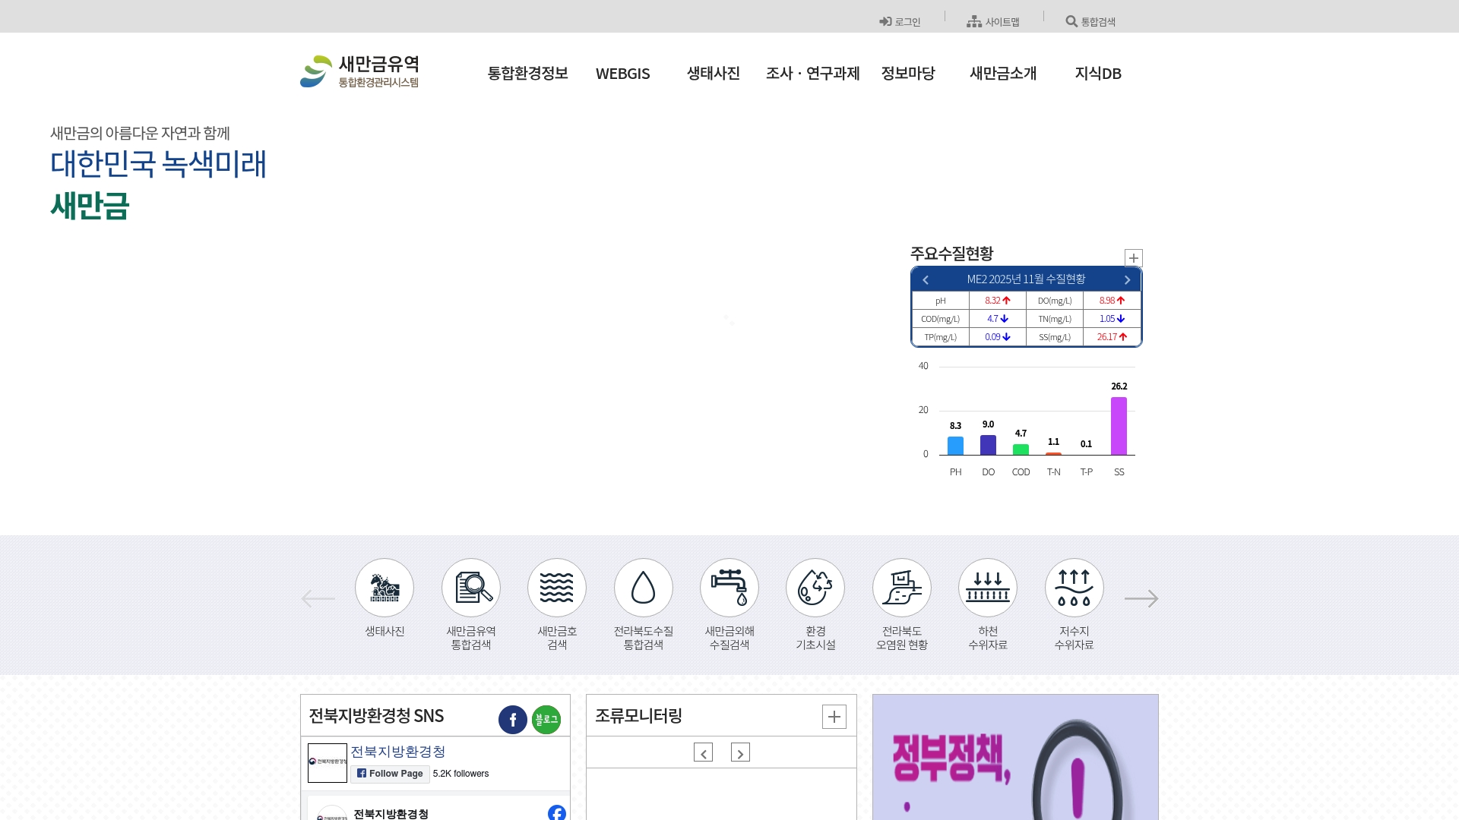The image size is (1459, 820).
Task: Select the 지식DB navigation menu
Action: click(1099, 74)
